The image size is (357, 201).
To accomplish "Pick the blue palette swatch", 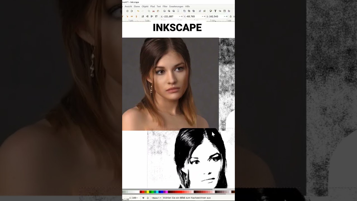I will tap(162, 192).
